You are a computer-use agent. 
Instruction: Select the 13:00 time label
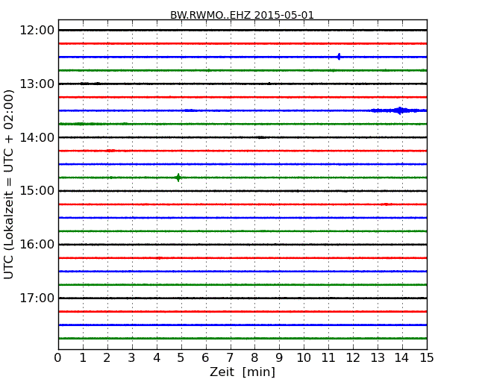37,84
